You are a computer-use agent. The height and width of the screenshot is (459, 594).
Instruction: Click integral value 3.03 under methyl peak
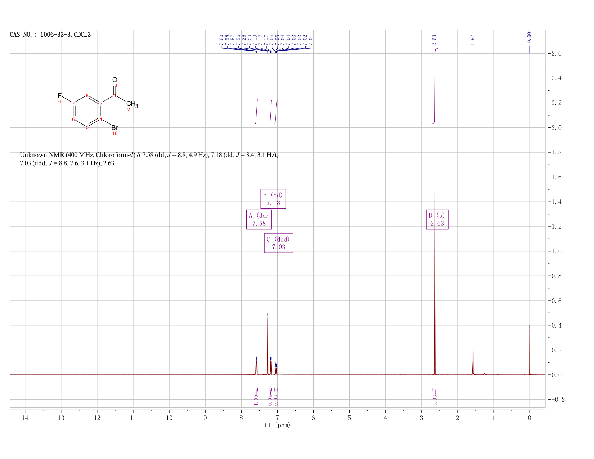click(435, 400)
